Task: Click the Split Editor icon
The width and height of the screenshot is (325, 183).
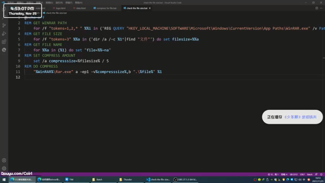Action: pyautogui.click(x=317, y=8)
